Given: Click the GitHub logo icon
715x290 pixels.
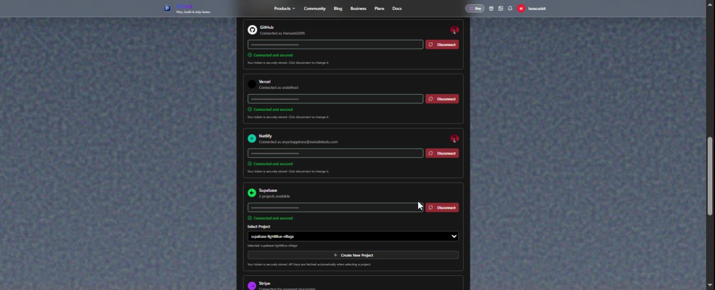Looking at the screenshot, I should [252, 30].
